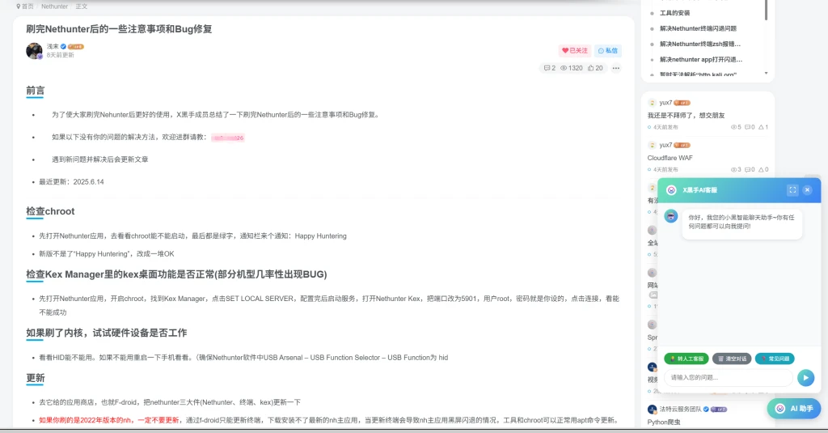This screenshot has height=433, width=828.
Task: Click the 最近更新：2025.6.14 line
Action: (71, 182)
